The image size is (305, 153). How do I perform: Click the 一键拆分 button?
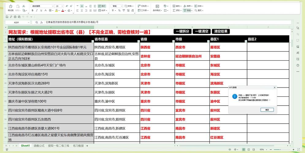pos(182,31)
